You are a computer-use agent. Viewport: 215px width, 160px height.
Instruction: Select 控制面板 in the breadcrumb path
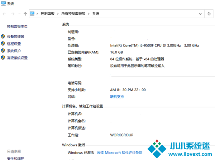pyautogui.click(x=48, y=14)
